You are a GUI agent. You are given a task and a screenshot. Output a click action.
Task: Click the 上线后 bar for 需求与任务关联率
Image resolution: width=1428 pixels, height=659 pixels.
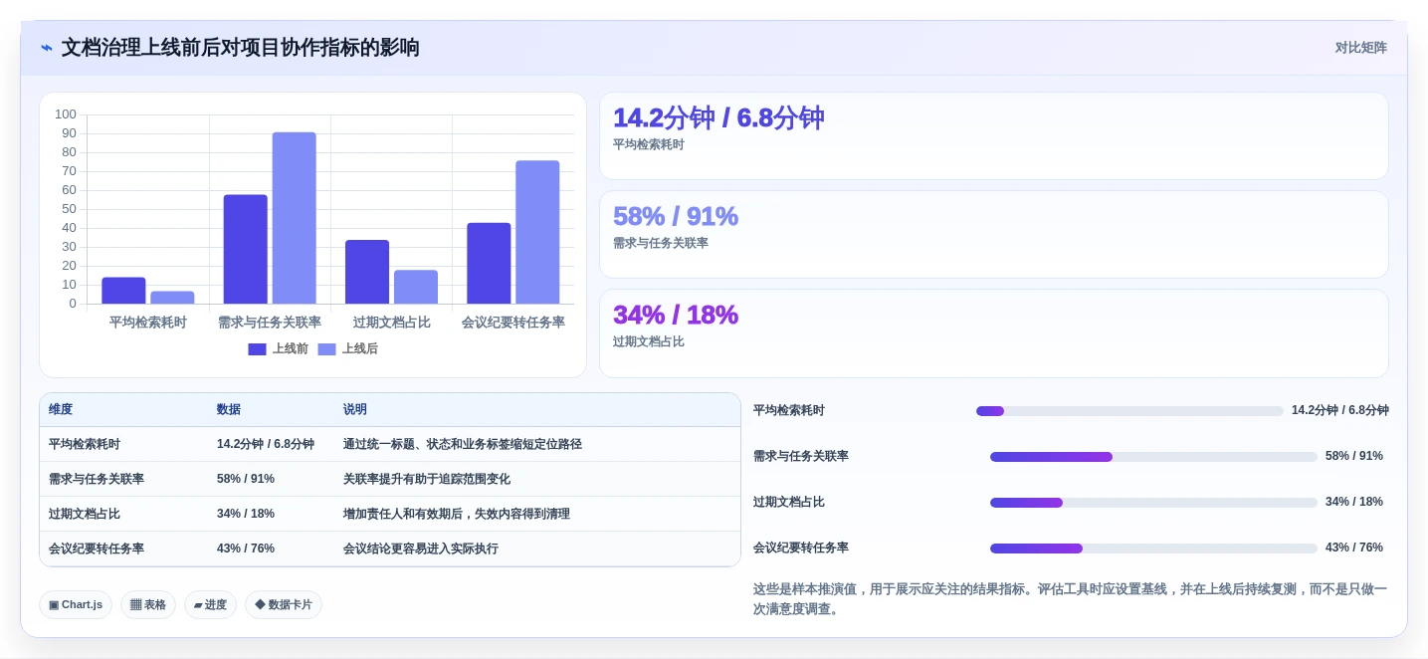point(294,218)
